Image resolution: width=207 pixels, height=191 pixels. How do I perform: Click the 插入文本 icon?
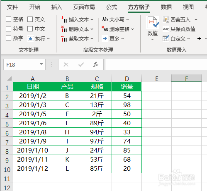tap(64, 19)
